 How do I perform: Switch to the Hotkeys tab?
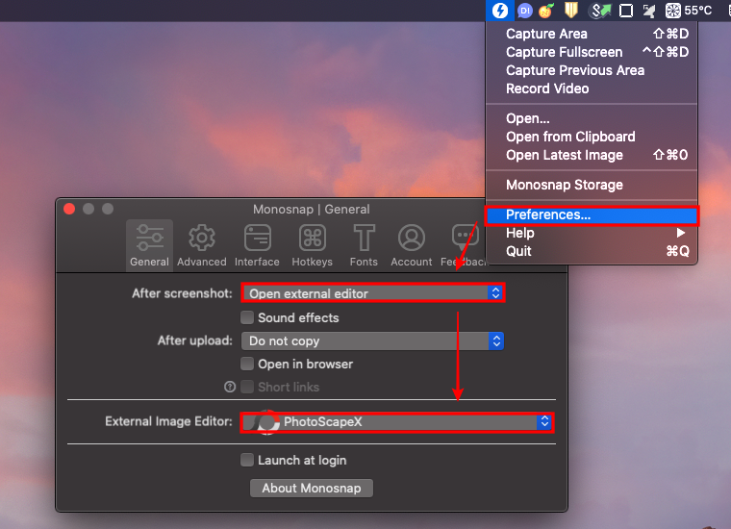312,245
